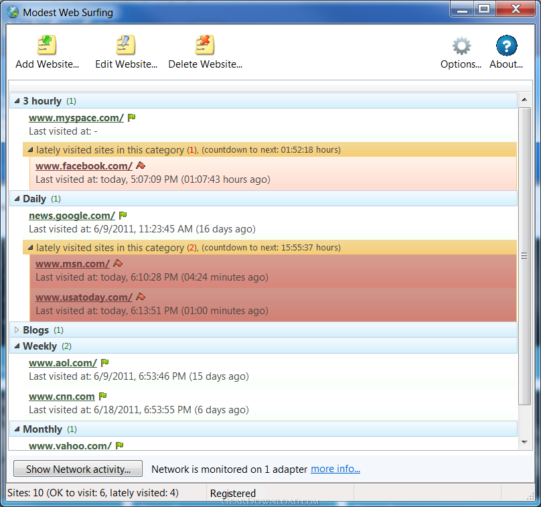Click green flag next to www.myspace.com

[131, 118]
